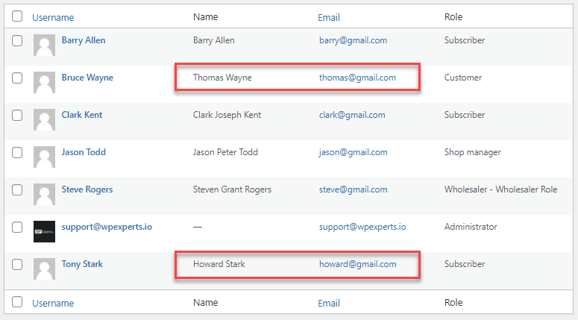
Task: Tick the checkbox for Bruce Wayne
Action: (x=17, y=78)
